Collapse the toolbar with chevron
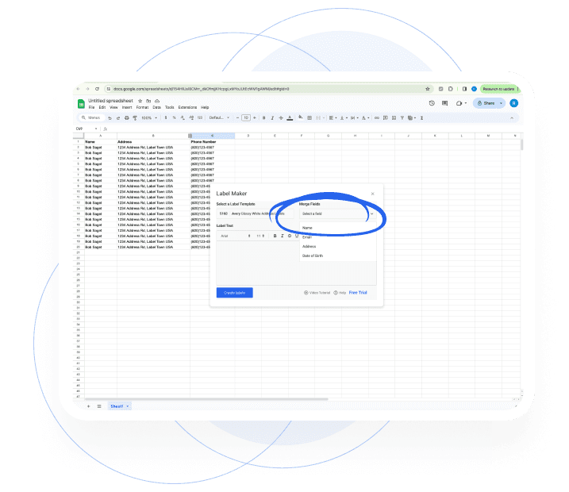The width and height of the screenshot is (569, 492). 512,118
